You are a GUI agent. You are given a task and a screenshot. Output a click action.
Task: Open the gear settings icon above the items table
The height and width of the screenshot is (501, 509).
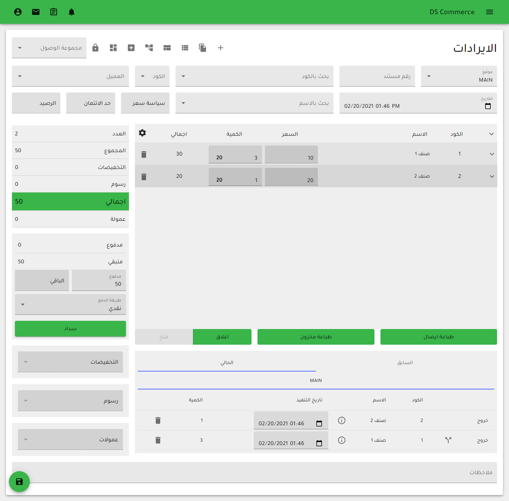(142, 133)
